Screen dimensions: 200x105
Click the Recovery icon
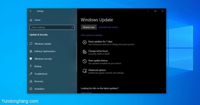(x=31, y=81)
